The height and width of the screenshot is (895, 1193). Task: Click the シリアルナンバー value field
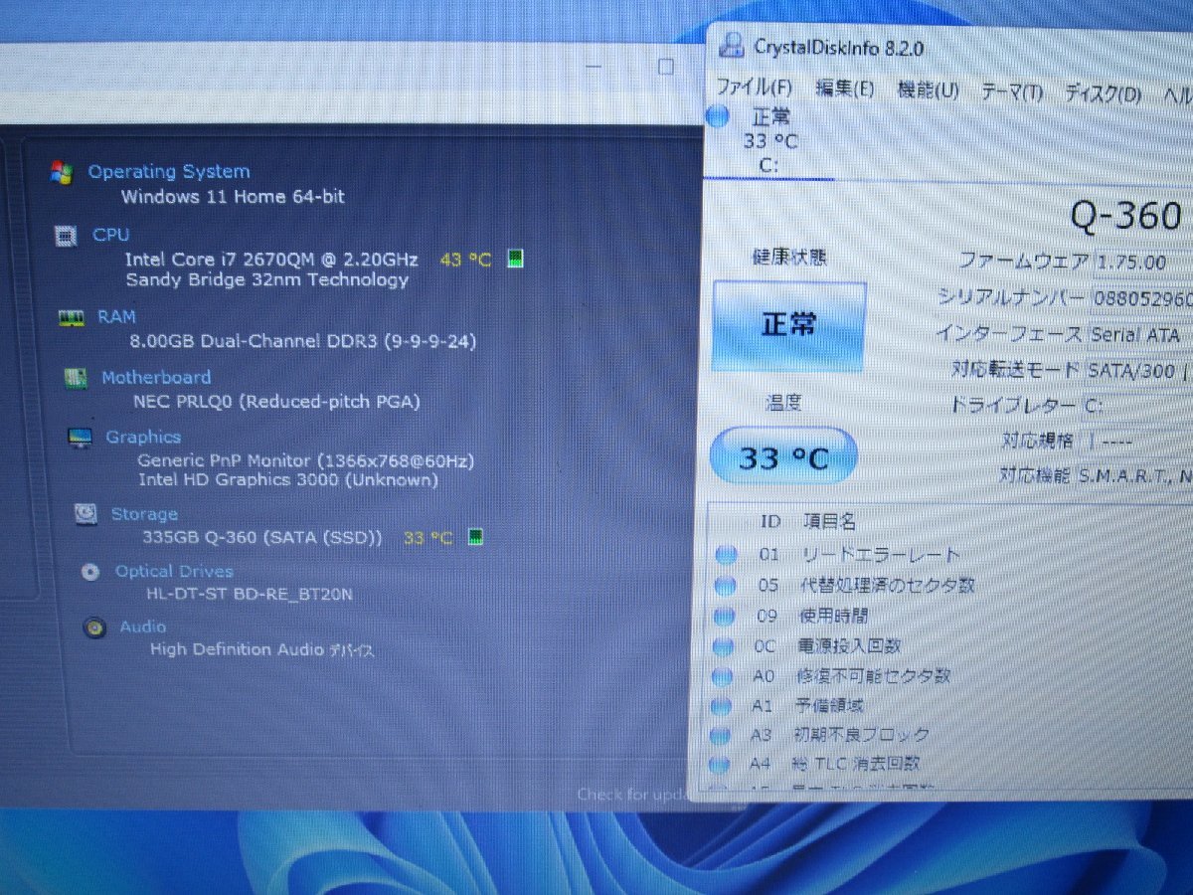pyautogui.click(x=1142, y=297)
